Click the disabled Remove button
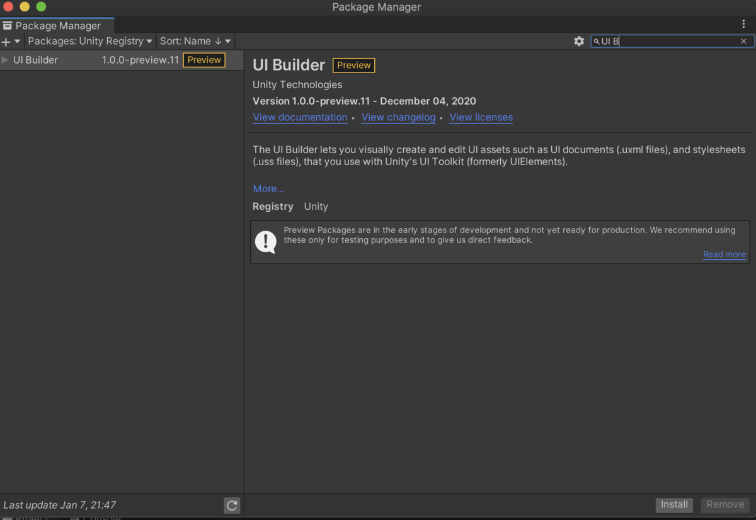This screenshot has height=520, width=756. [725, 504]
